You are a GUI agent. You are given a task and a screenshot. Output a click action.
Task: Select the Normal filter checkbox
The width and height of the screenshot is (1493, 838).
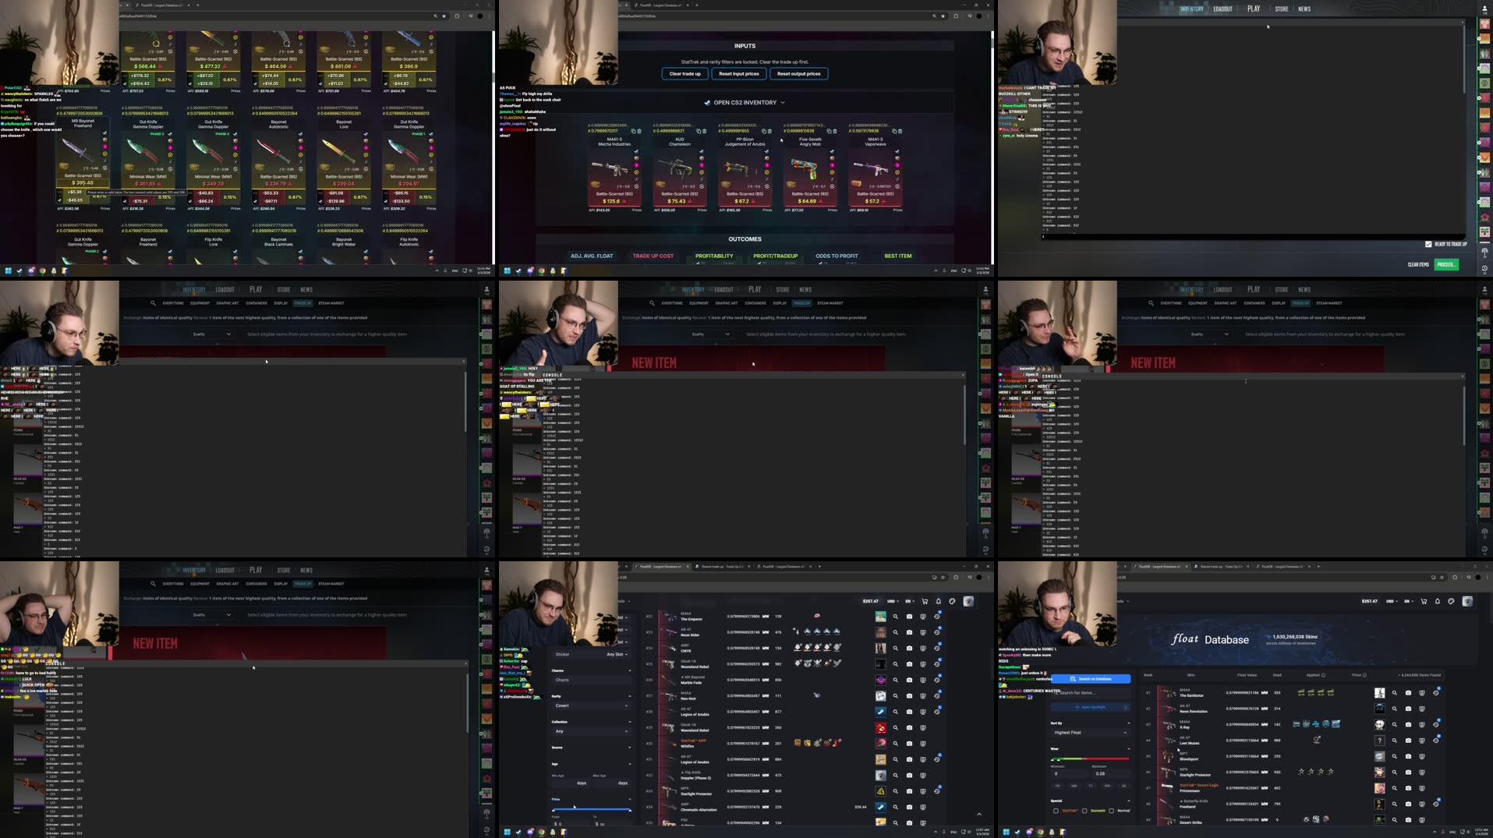(x=1112, y=811)
